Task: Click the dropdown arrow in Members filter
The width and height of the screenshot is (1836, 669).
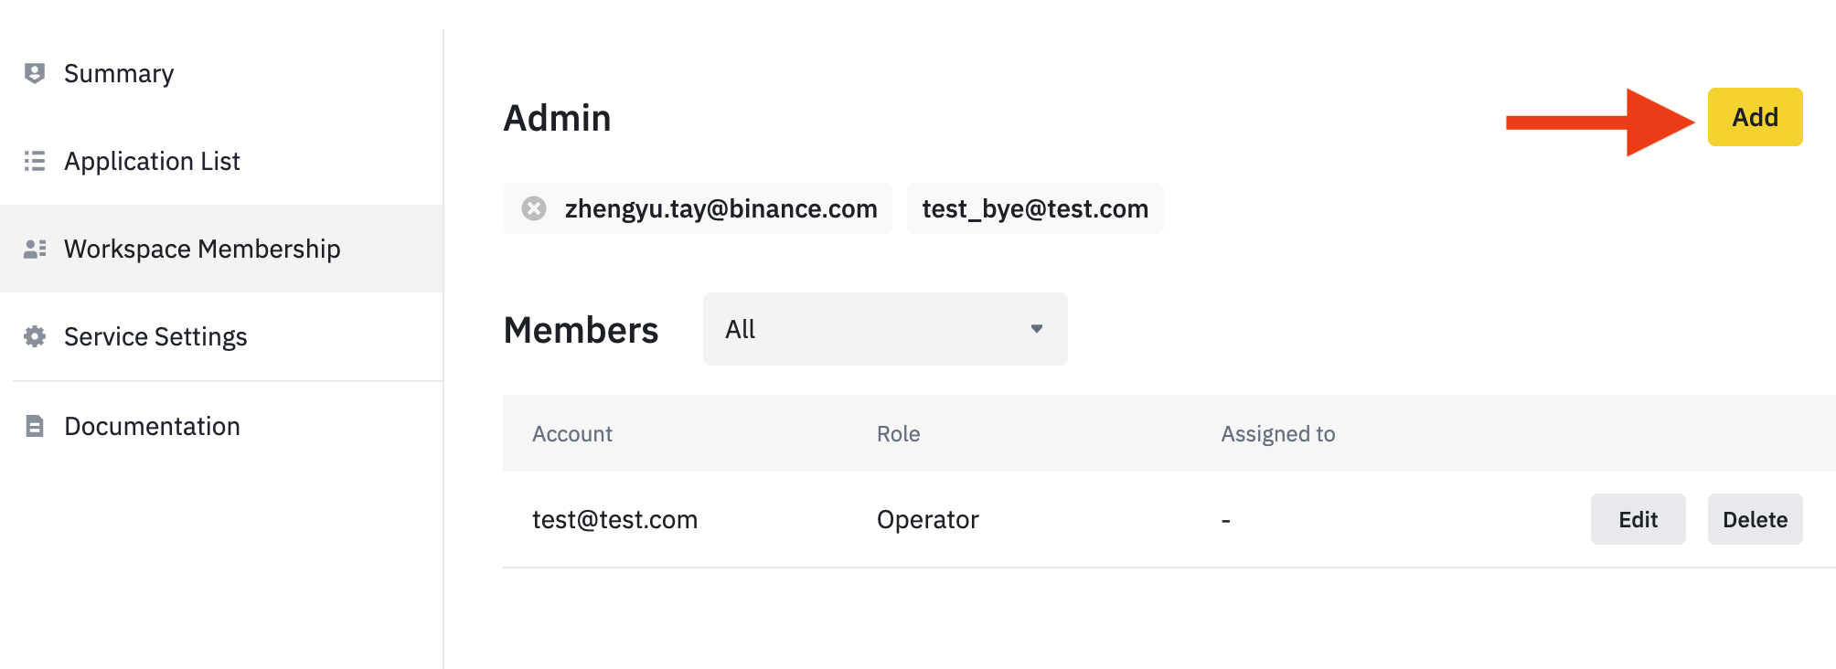Action: (x=1037, y=329)
